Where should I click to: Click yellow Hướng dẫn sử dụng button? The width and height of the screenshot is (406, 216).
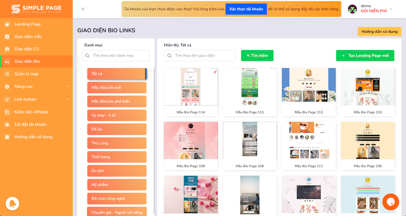coord(379,32)
